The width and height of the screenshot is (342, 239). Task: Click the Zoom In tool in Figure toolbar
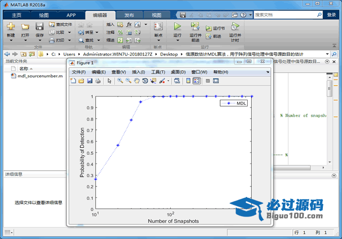click(x=120, y=81)
